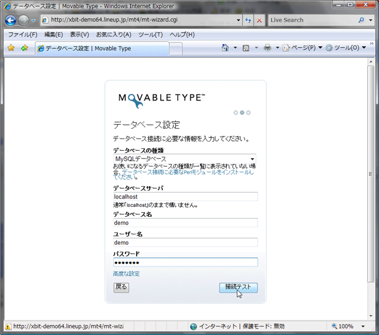
Task: Click the vertical scrollbar thumb
Action: [x=371, y=174]
